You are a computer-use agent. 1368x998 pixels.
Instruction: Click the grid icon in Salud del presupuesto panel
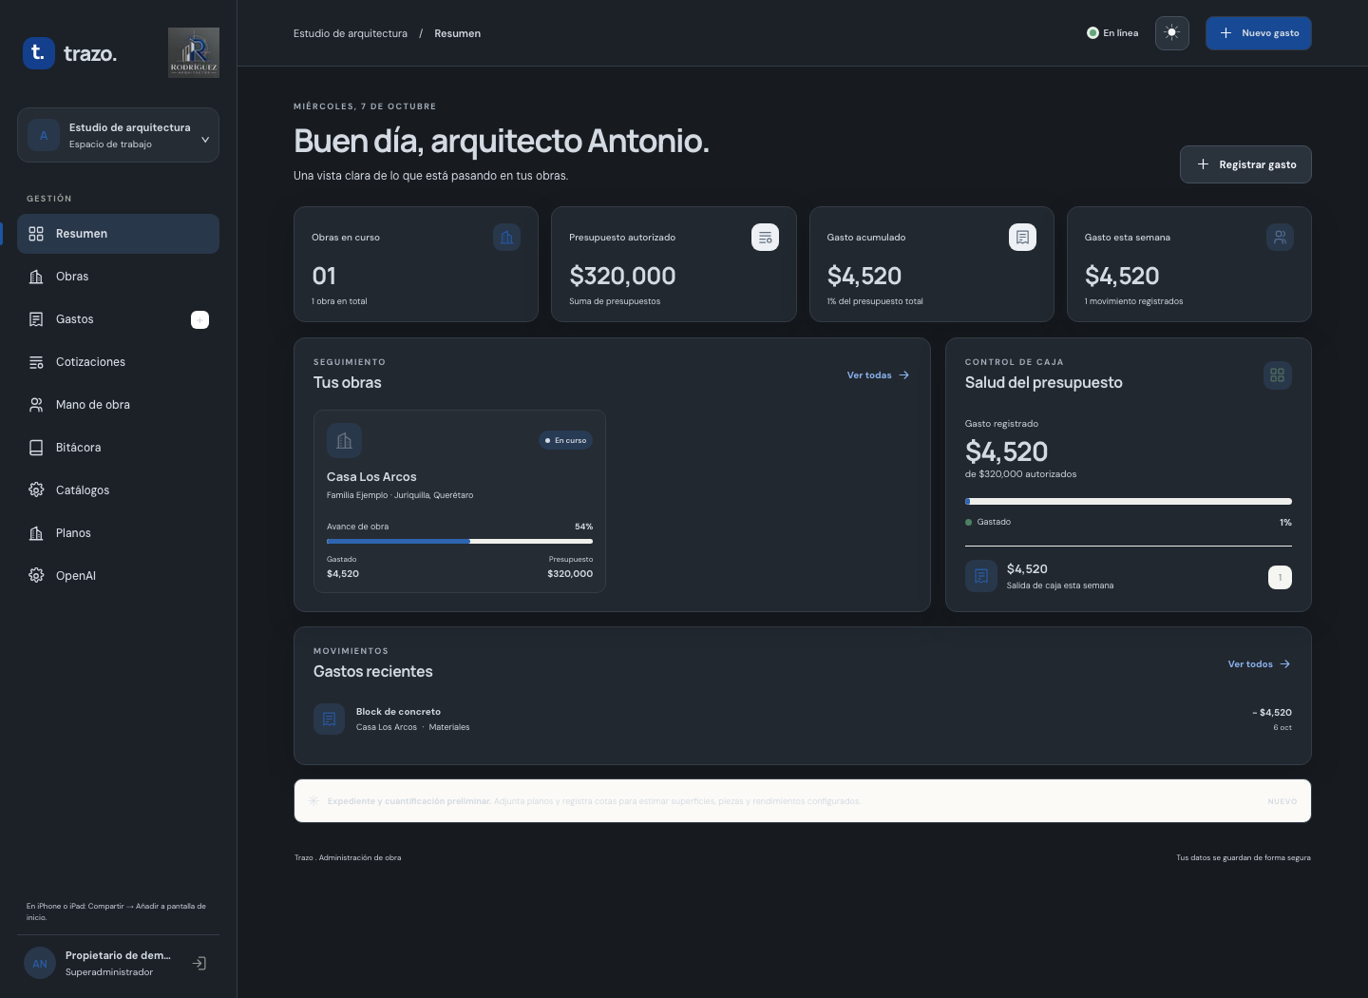pos(1278,375)
